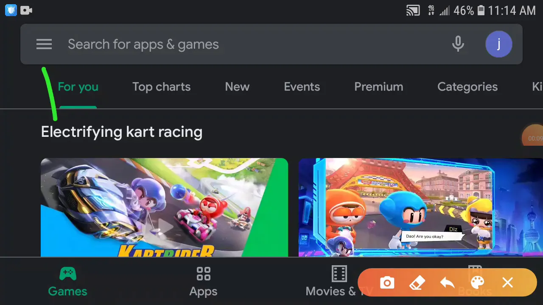The width and height of the screenshot is (543, 305).
Task: Close the orange annotation toolbar
Action: coord(507,283)
